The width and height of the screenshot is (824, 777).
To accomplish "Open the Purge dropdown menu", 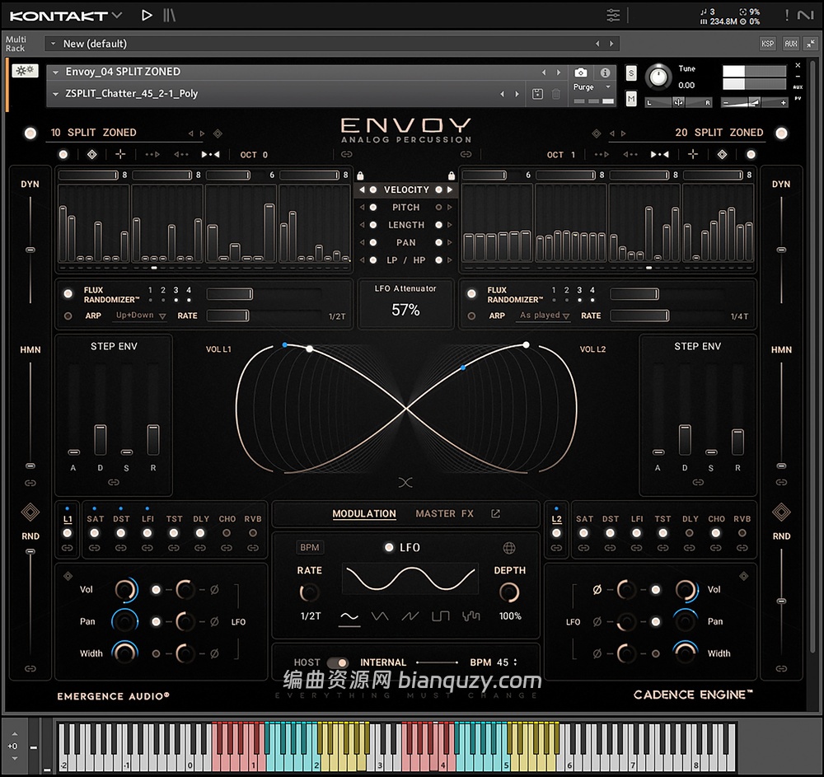I will pos(592,87).
